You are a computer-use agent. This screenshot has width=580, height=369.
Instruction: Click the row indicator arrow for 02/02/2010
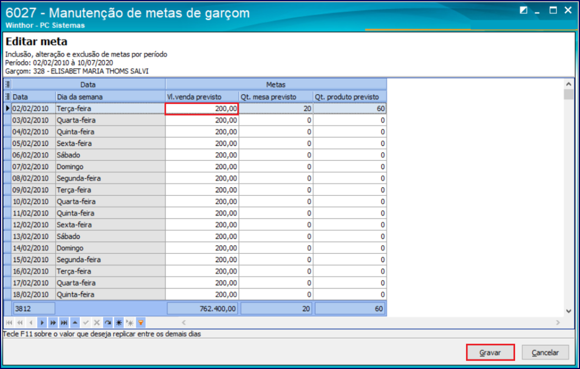(7, 108)
